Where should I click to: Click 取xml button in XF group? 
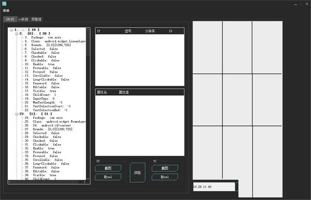pyautogui.click(x=108, y=177)
